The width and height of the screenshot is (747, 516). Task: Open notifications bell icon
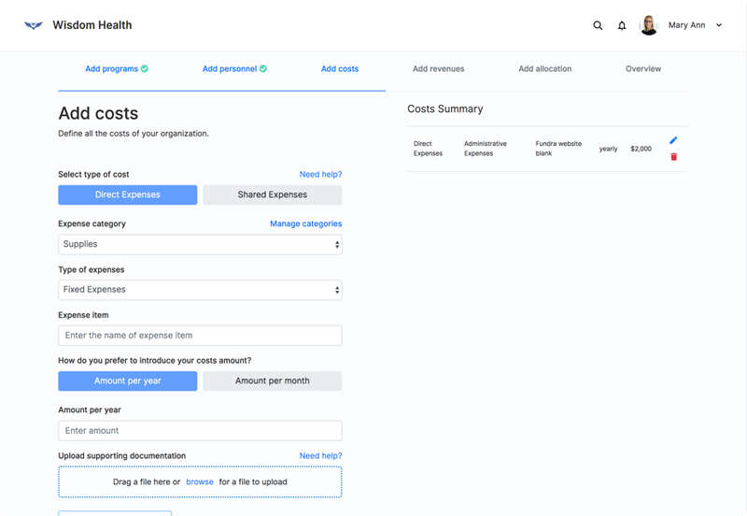tap(622, 25)
